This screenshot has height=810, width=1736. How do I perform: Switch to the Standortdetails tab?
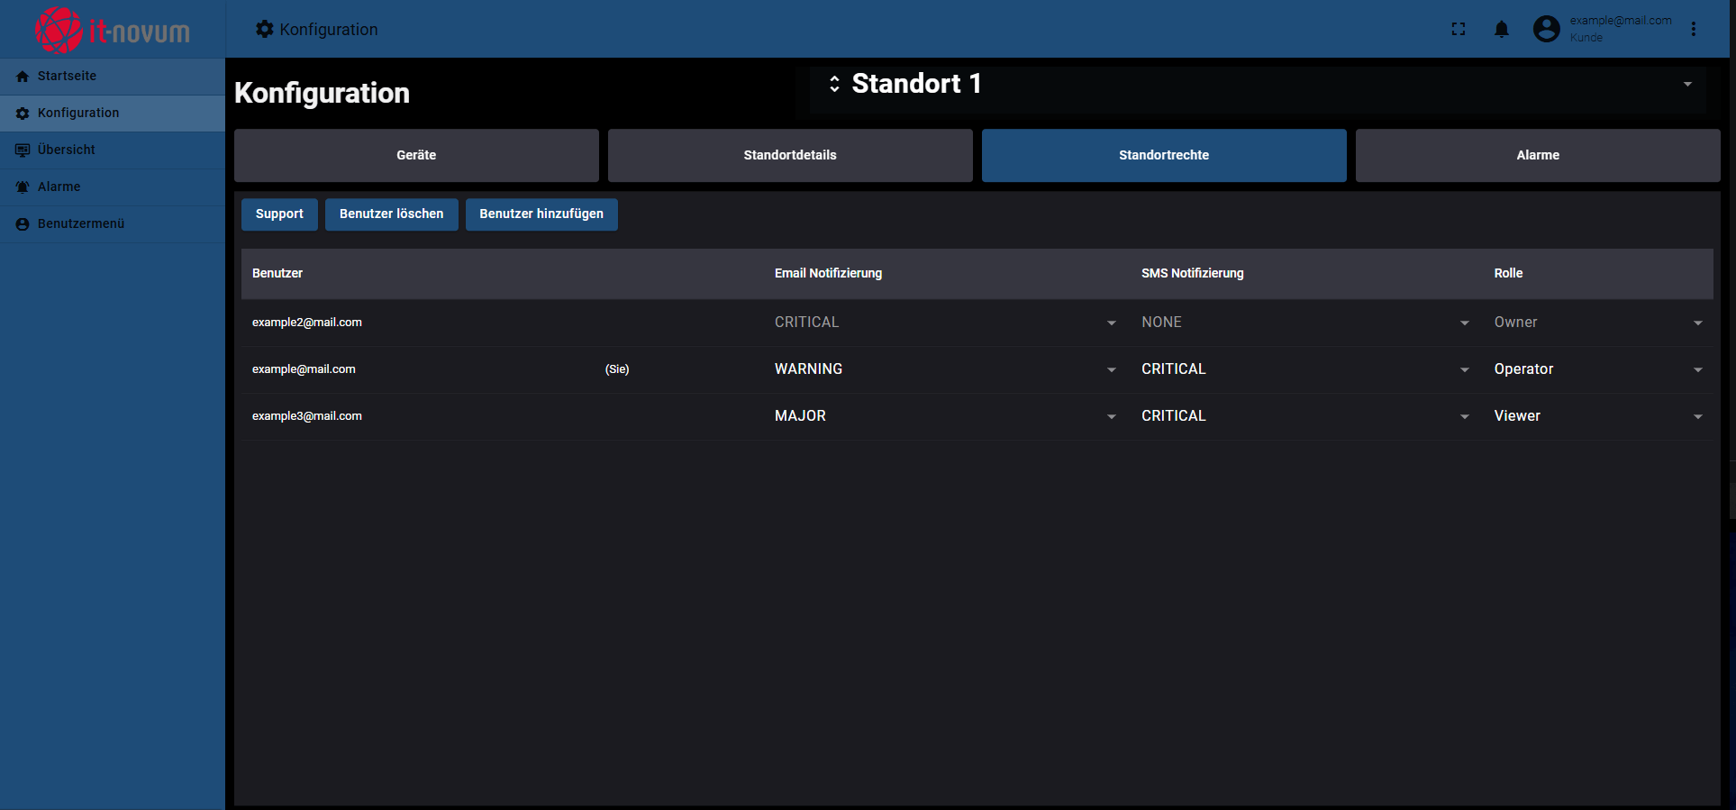click(790, 156)
